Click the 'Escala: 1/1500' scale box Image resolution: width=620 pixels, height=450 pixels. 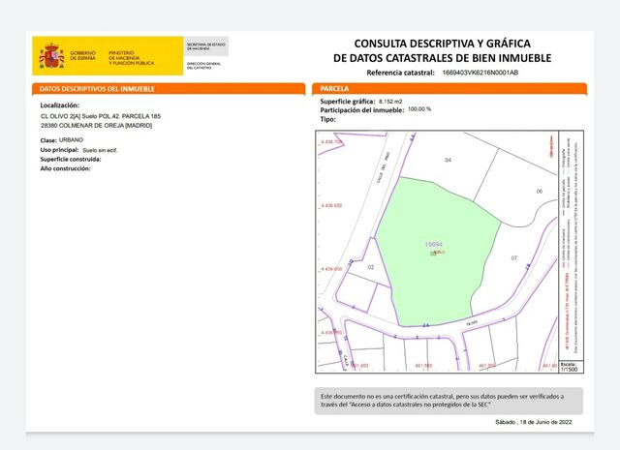(x=572, y=367)
